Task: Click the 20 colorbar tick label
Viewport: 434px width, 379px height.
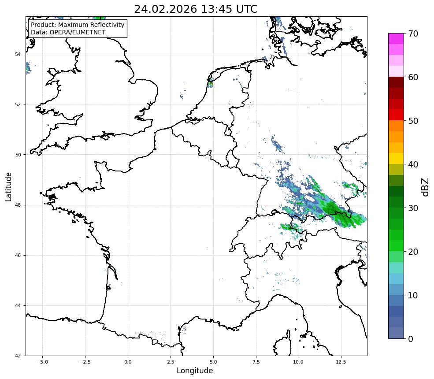Action: pyautogui.click(x=413, y=252)
